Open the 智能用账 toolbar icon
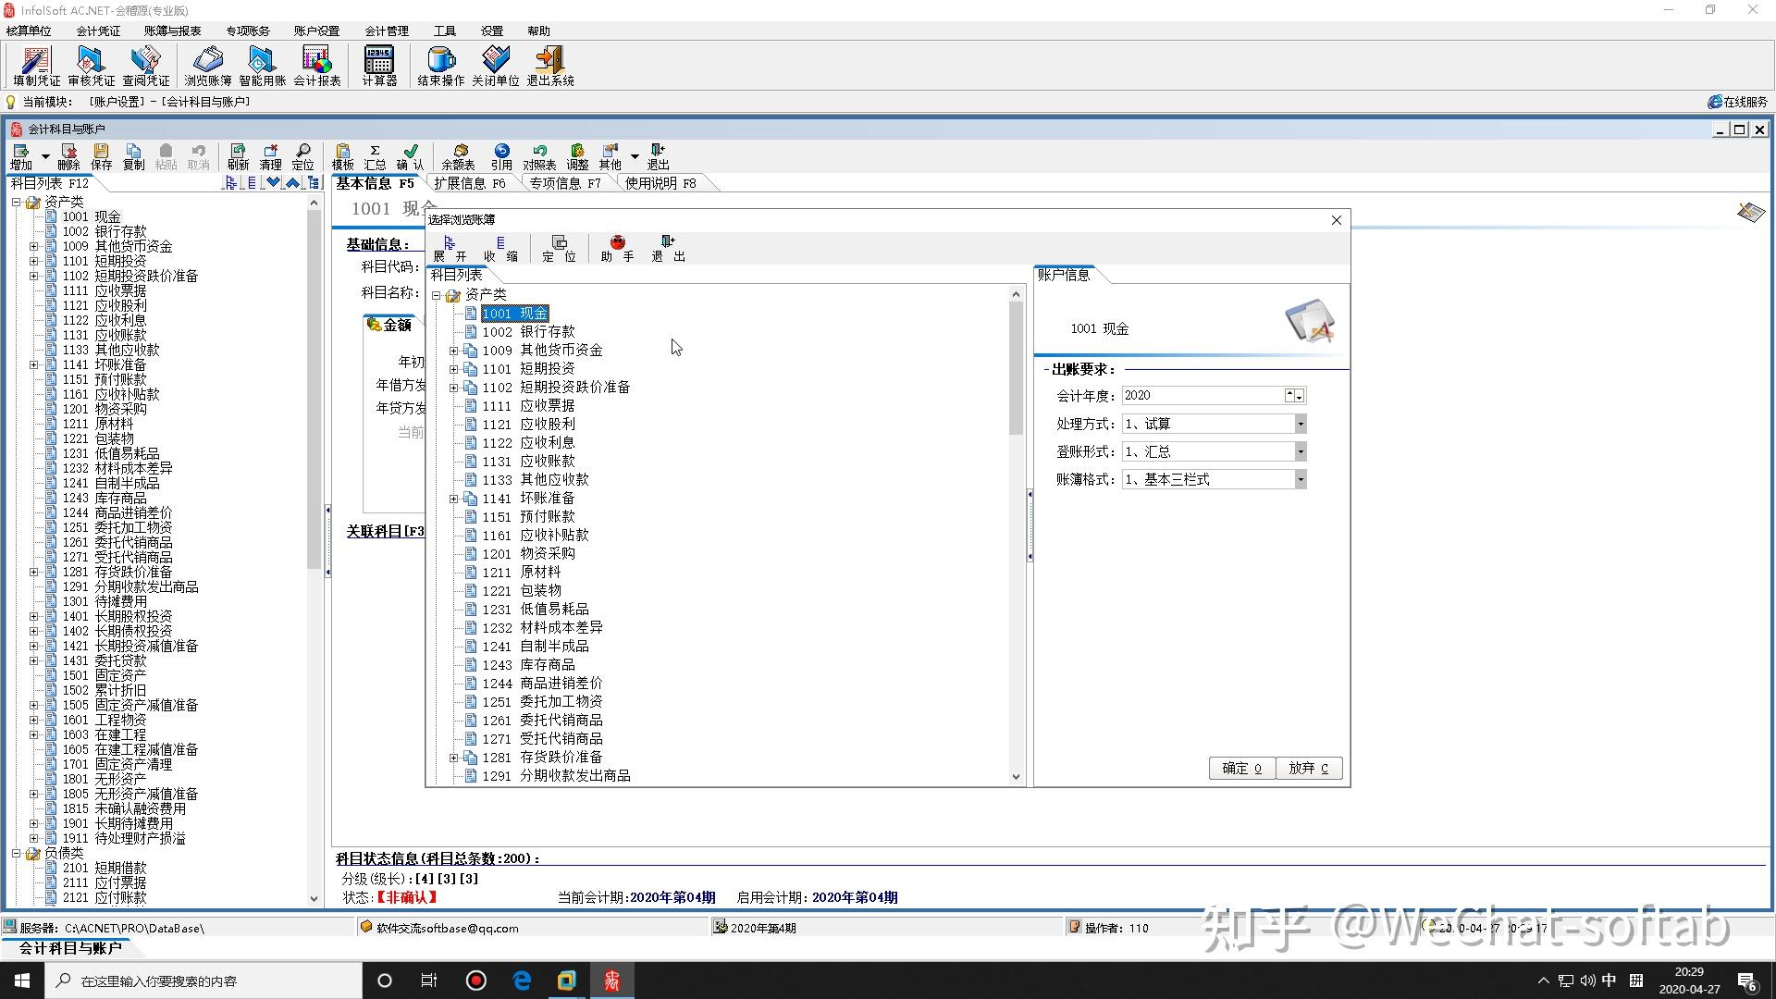The width and height of the screenshot is (1776, 999). (262, 67)
